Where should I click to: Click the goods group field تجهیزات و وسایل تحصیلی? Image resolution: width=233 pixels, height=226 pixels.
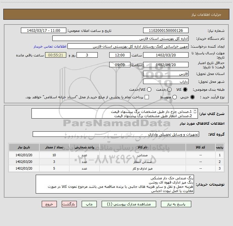pos(116,134)
